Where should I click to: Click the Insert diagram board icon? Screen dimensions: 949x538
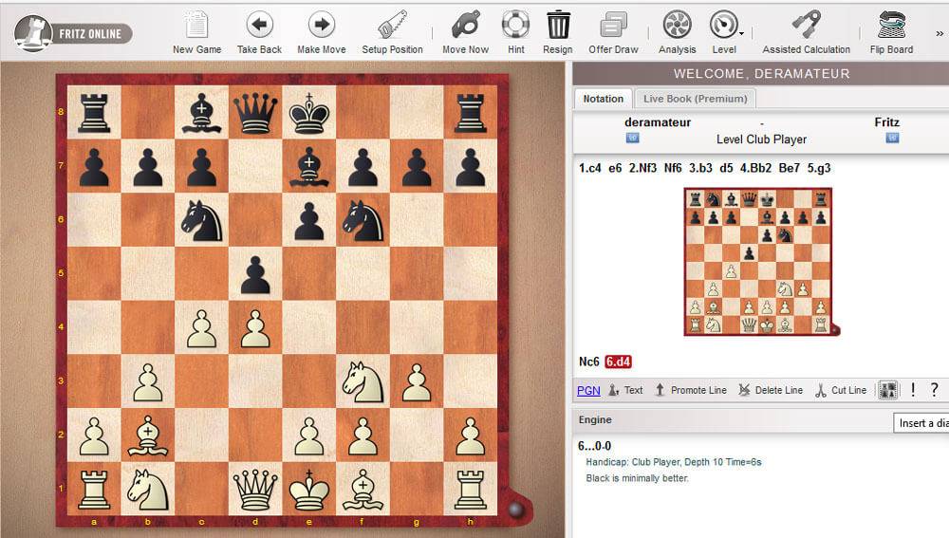point(889,390)
